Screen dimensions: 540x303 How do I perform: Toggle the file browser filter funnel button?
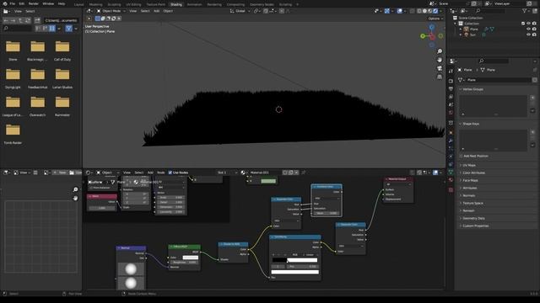tap(68, 28)
